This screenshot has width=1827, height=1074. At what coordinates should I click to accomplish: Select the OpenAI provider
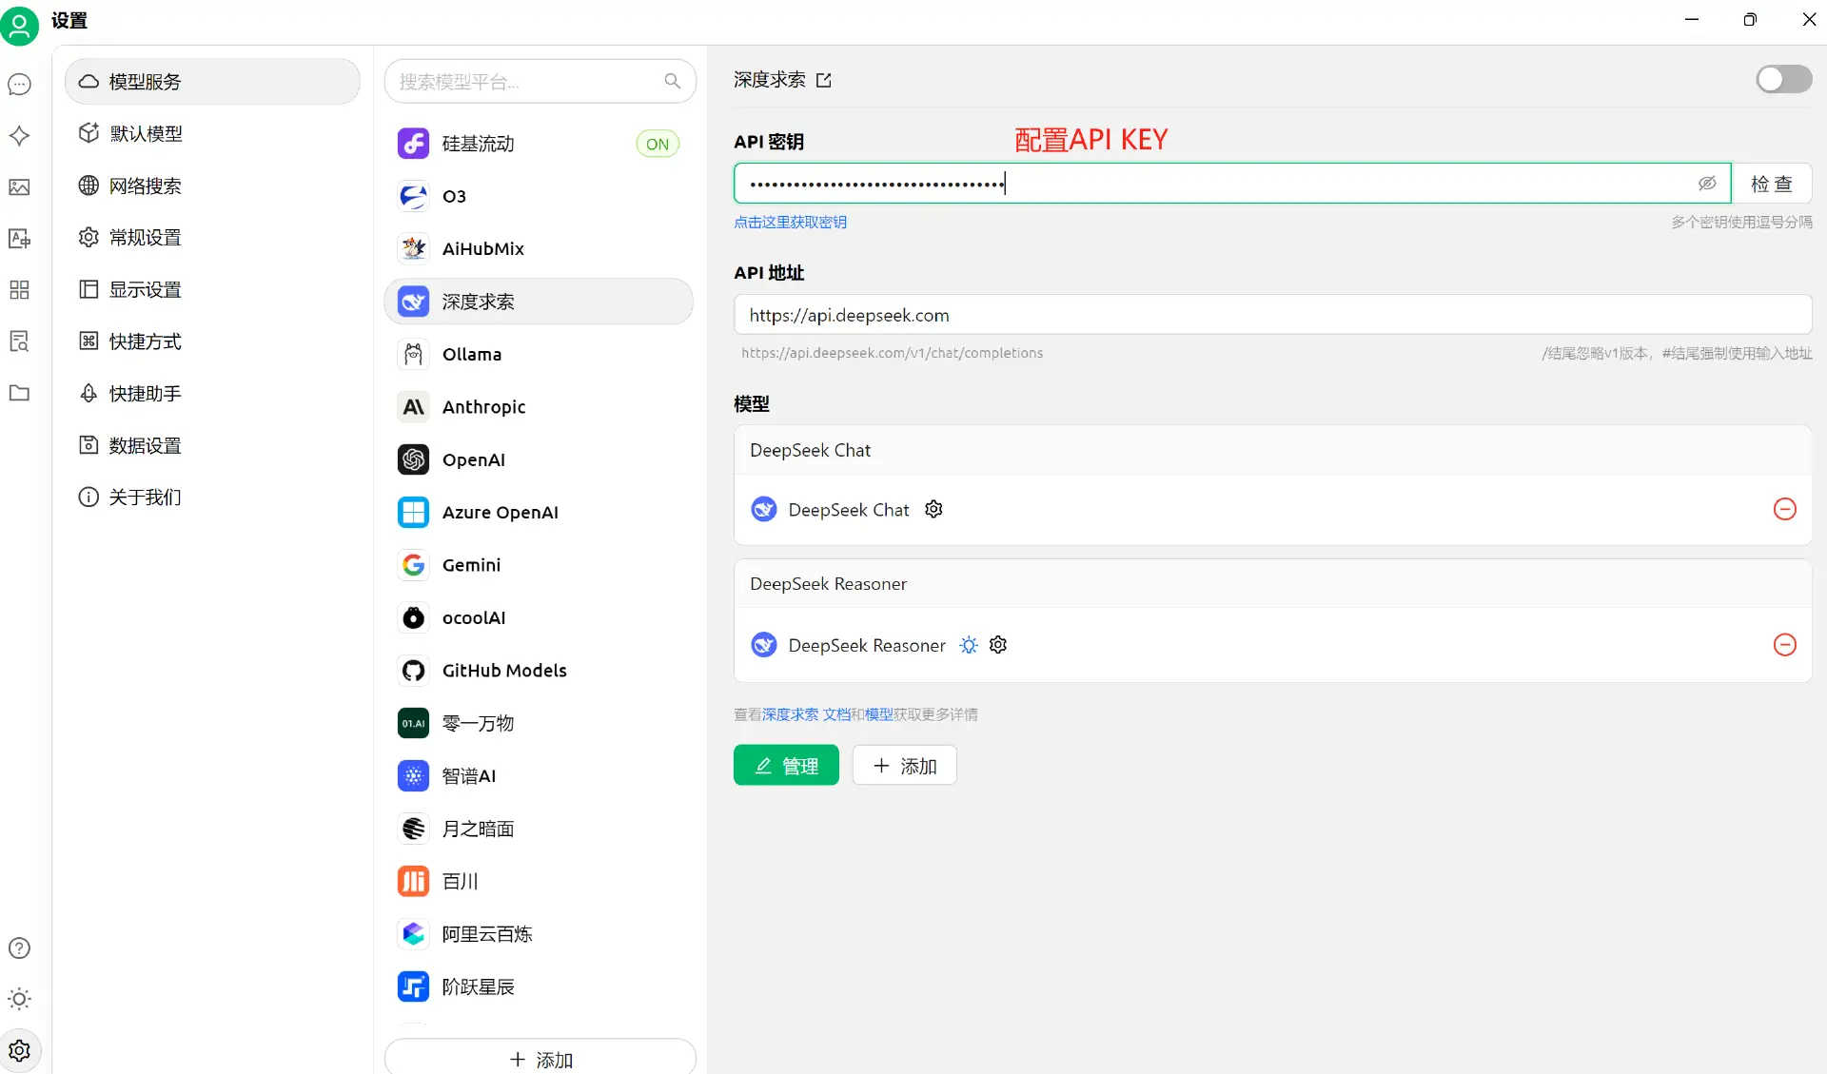(539, 459)
